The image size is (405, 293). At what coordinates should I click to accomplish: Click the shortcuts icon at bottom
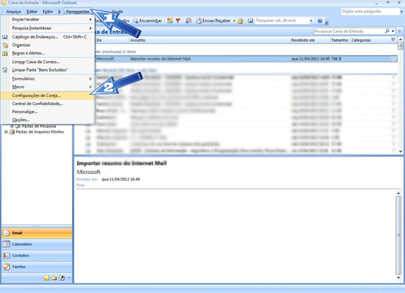click(62, 278)
